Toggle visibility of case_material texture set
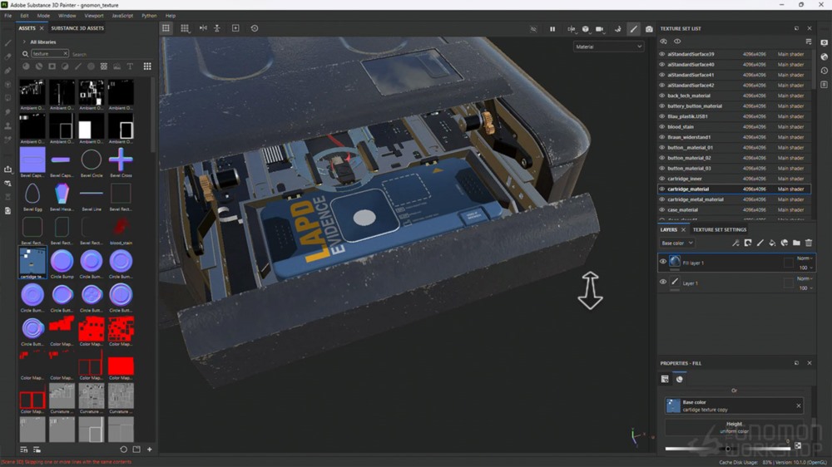This screenshot has height=467, width=832. pyautogui.click(x=661, y=210)
